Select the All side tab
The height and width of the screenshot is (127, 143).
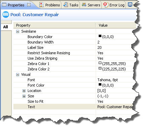tap(6, 27)
